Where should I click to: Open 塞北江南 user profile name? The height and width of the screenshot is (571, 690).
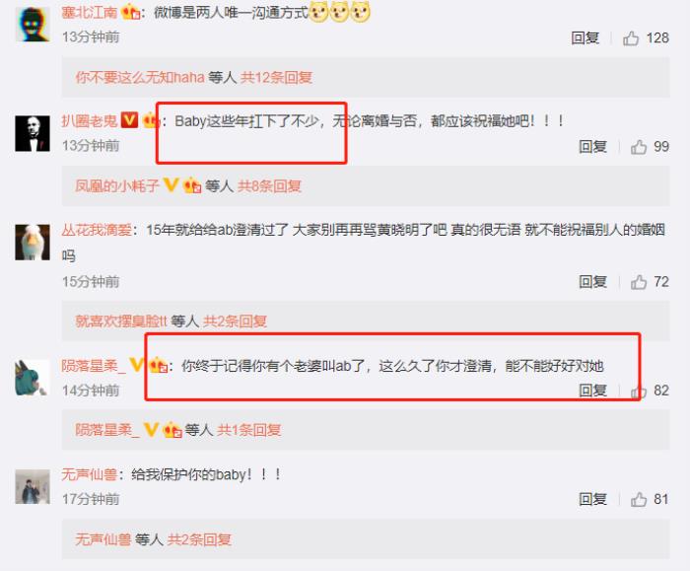tap(90, 12)
